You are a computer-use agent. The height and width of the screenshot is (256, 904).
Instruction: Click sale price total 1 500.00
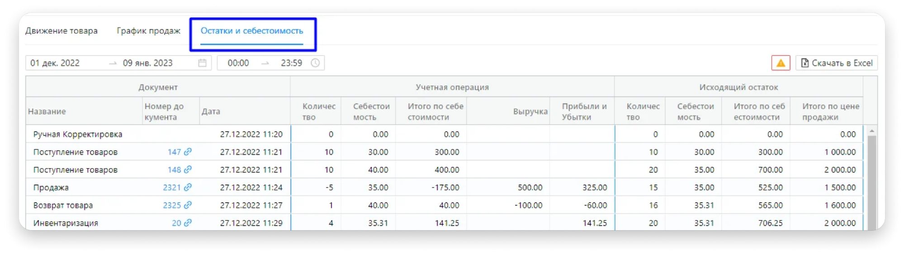pyautogui.click(x=840, y=187)
